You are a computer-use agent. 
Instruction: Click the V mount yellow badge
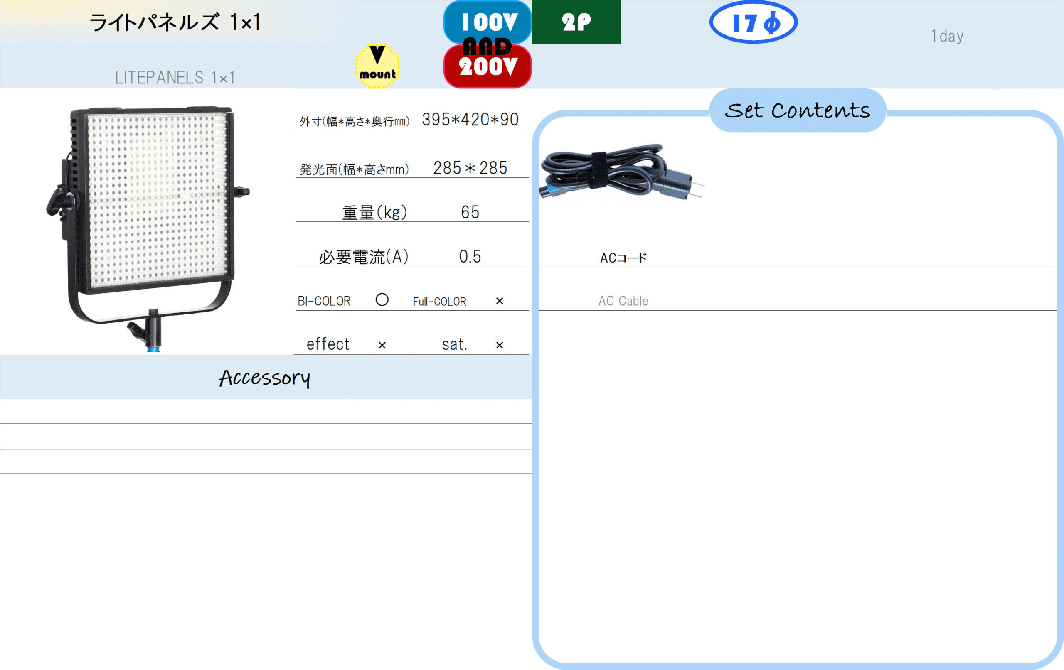pyautogui.click(x=377, y=66)
